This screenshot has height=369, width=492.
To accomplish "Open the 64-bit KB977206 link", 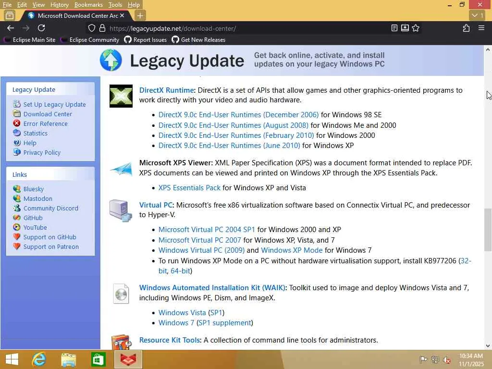I will [180, 271].
